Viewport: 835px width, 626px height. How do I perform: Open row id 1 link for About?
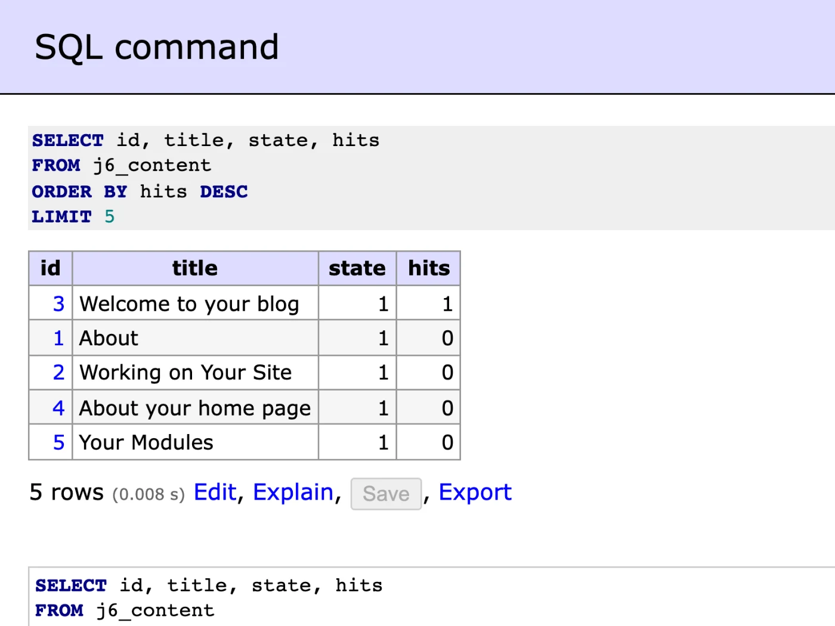point(58,339)
